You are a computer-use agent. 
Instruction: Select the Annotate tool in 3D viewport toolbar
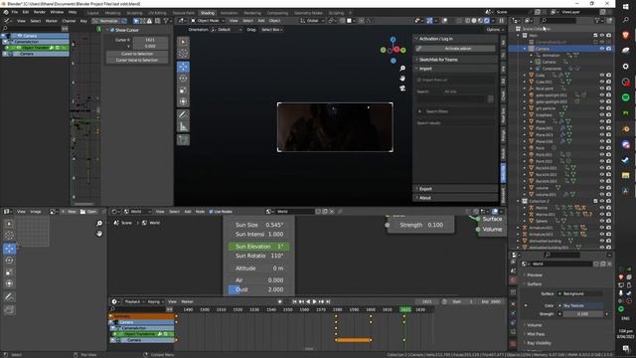coord(183,115)
